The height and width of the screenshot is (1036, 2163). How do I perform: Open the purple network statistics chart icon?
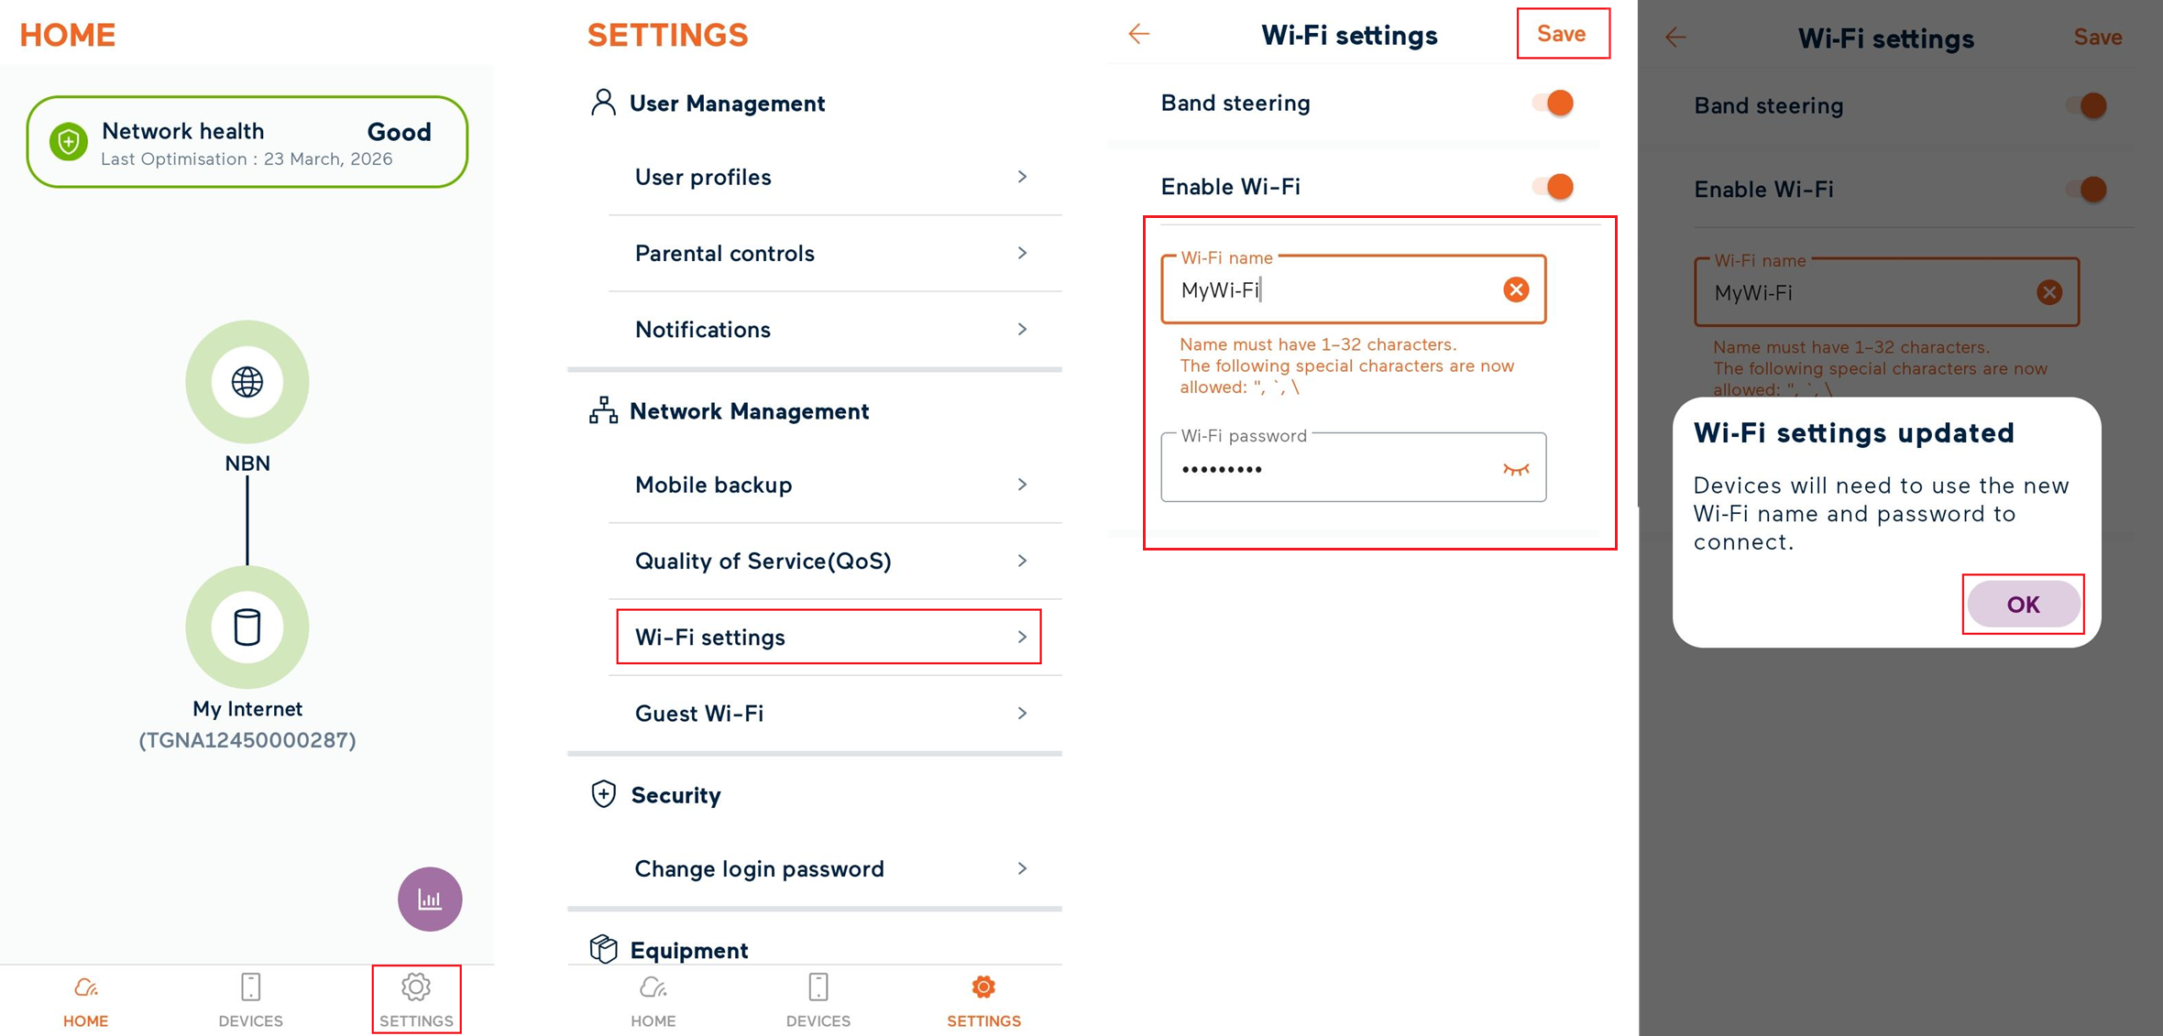click(x=430, y=899)
